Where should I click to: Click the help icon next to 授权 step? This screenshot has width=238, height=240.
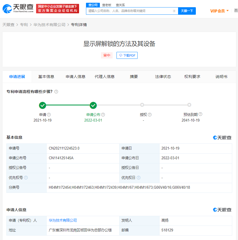pos(150,115)
